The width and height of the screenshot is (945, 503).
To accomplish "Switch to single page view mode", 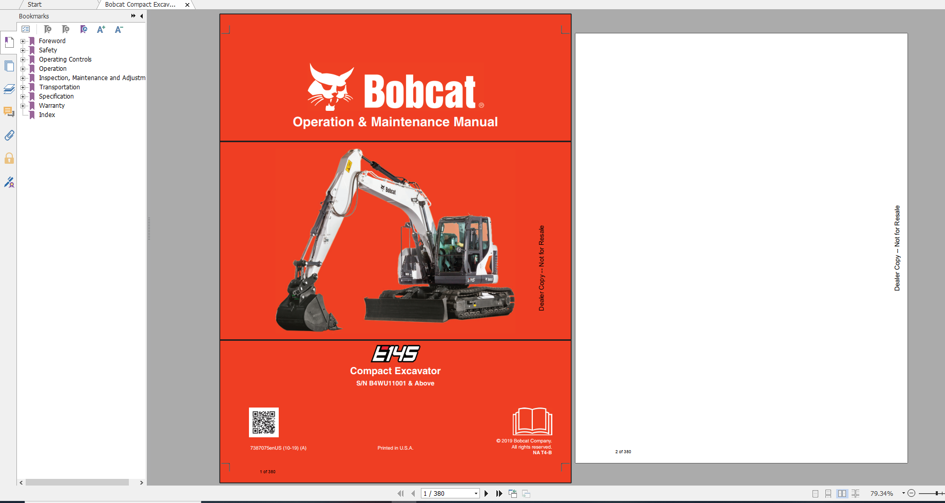I will click(x=815, y=493).
